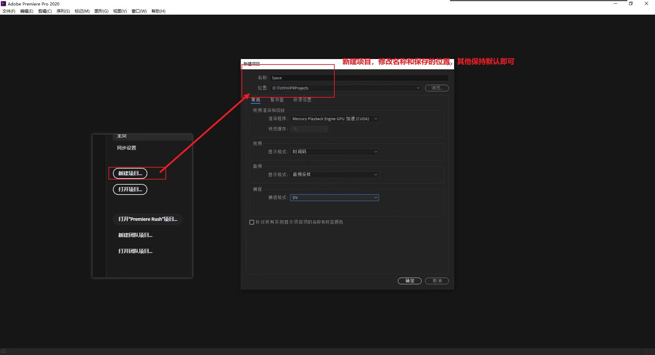Open the 窗口(W) menu
Viewport: 655px width, 355px height.
(x=139, y=11)
